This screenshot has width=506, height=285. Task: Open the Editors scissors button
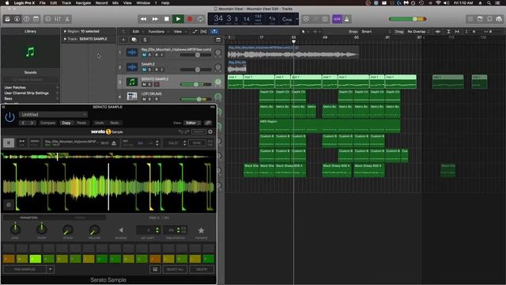67,19
